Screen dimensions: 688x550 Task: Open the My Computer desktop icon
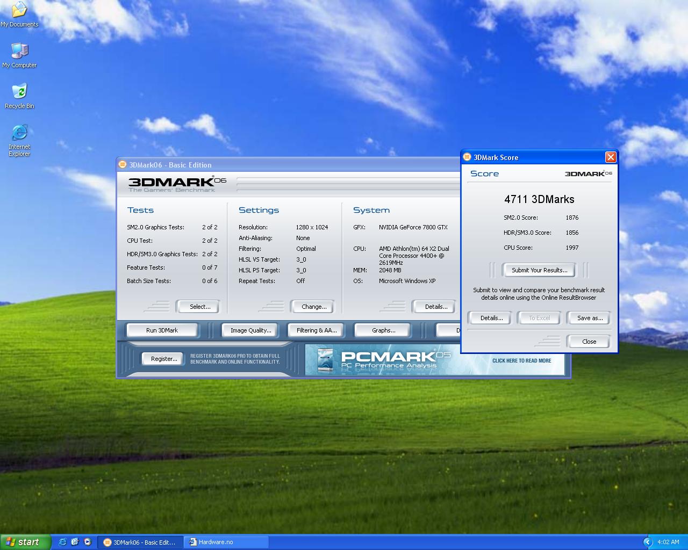point(19,55)
